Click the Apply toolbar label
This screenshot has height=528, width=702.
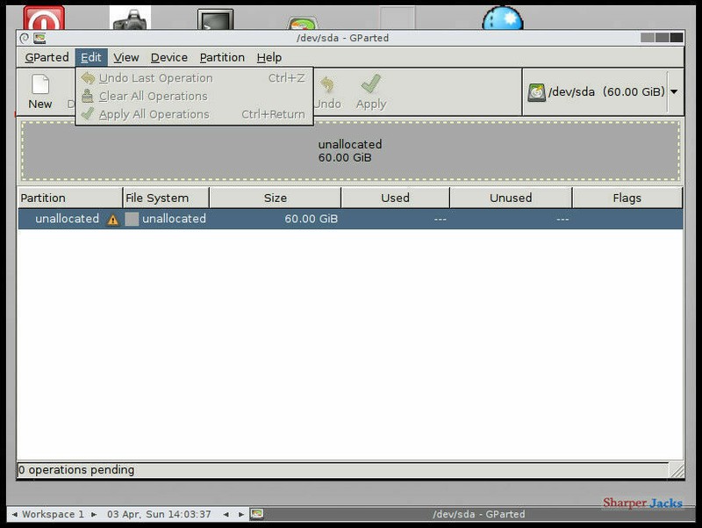(371, 104)
